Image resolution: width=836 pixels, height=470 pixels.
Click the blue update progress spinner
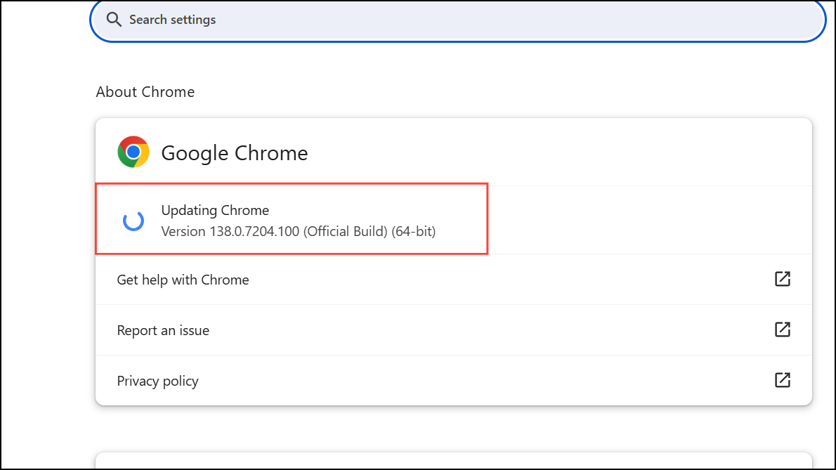(133, 221)
